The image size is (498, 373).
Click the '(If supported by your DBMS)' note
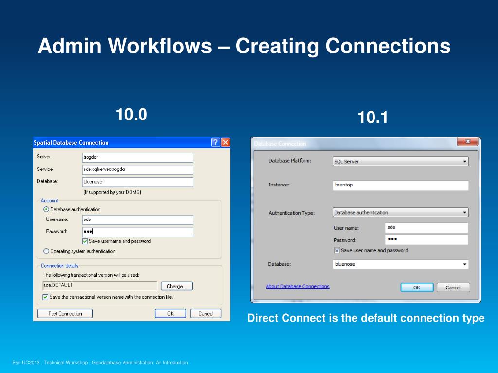[x=112, y=192]
